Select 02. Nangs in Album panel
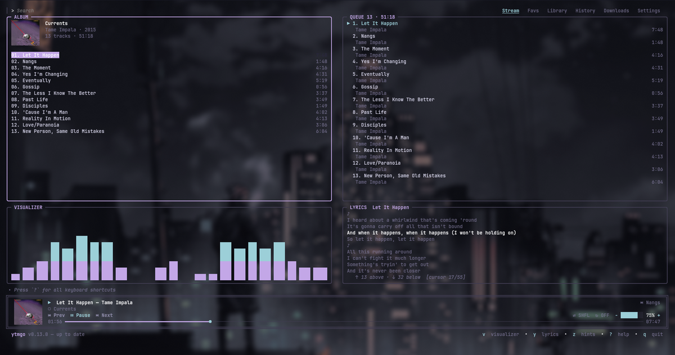Screen dimensions: 675x355 click(x=169, y=61)
